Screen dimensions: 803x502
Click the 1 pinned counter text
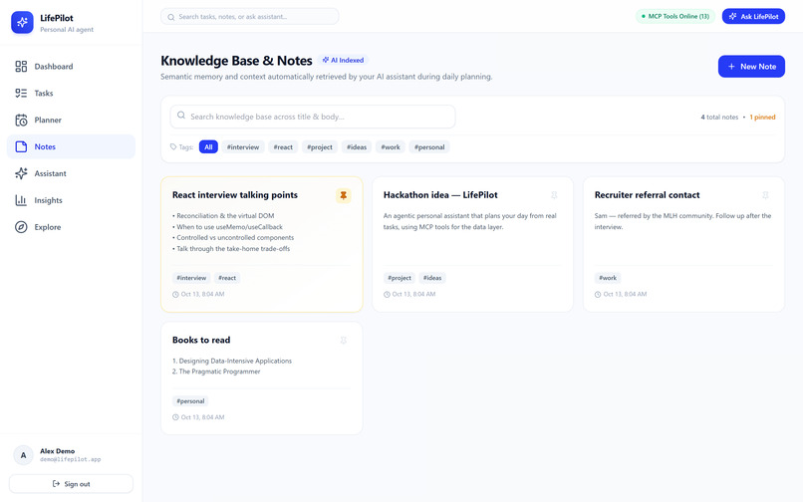pos(762,118)
